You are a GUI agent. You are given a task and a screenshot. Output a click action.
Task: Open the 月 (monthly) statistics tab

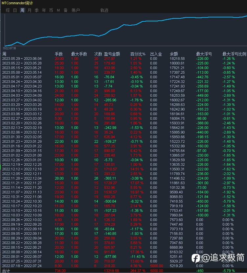click(30, 10)
